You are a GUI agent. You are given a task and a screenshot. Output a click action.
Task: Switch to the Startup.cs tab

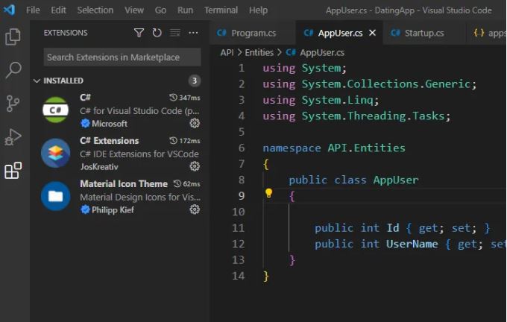424,33
